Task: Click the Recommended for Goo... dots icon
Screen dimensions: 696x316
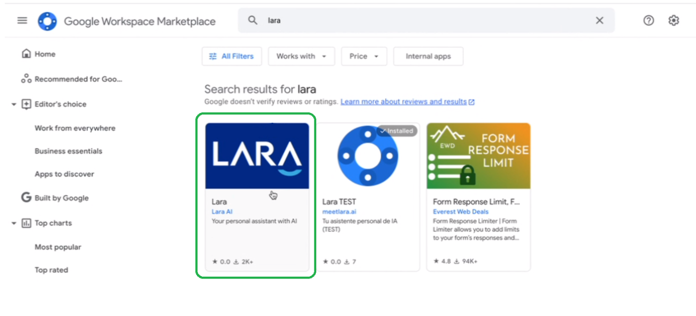Action: pos(26,79)
